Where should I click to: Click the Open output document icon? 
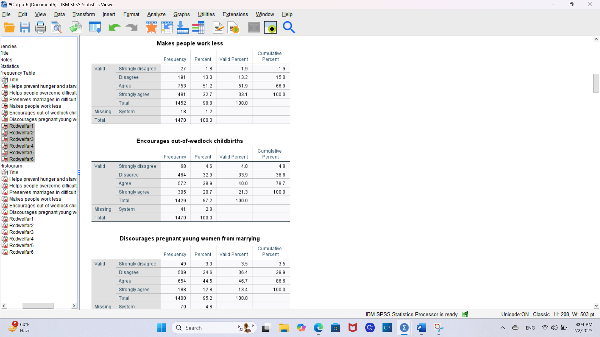tap(9, 27)
